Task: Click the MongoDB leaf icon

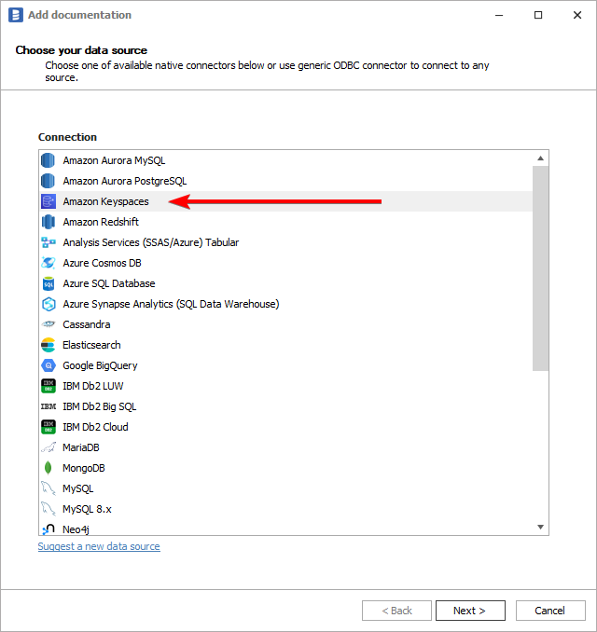Action: (49, 468)
